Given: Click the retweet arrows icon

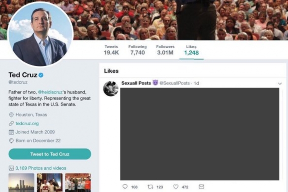Looking at the screenshot, I should click(150, 187).
